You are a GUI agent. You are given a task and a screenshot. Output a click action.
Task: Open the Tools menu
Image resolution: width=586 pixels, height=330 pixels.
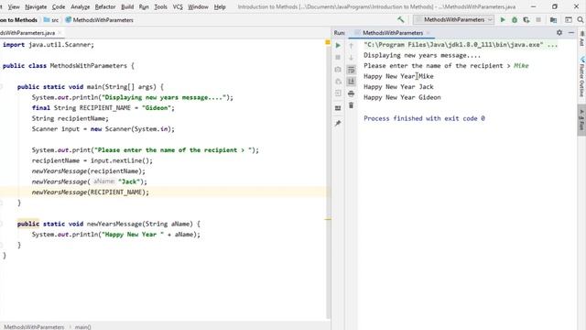[x=161, y=6]
